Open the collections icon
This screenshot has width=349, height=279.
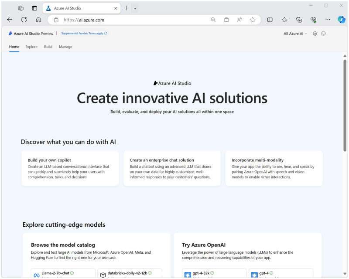(x=299, y=20)
